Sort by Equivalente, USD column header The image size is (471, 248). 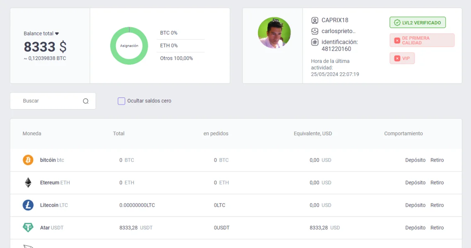[x=313, y=134]
